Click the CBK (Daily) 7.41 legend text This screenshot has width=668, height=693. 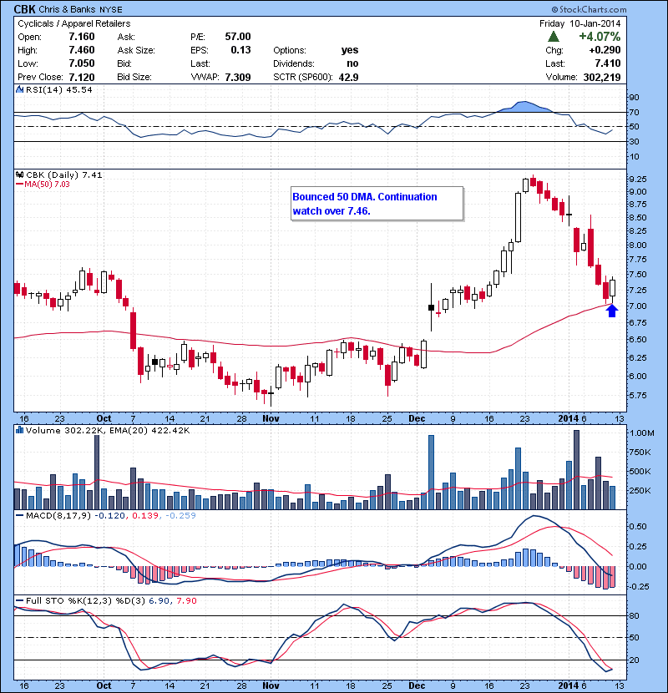pyautogui.click(x=64, y=175)
